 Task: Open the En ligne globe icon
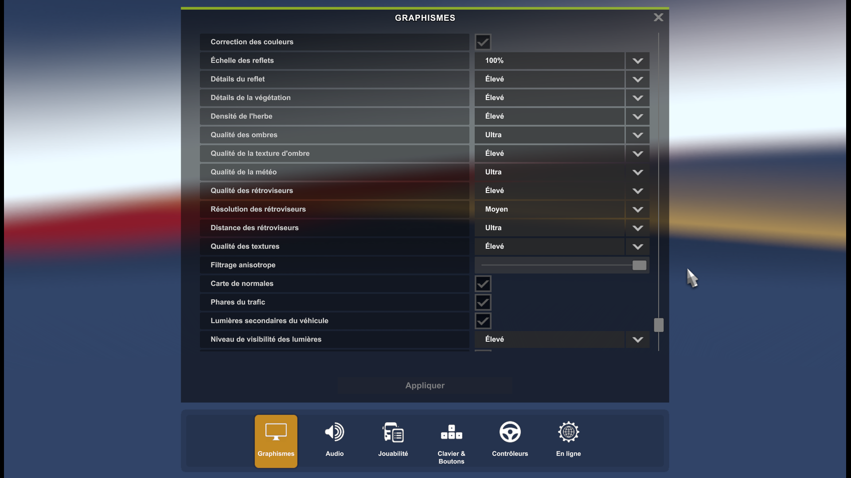coord(568,432)
